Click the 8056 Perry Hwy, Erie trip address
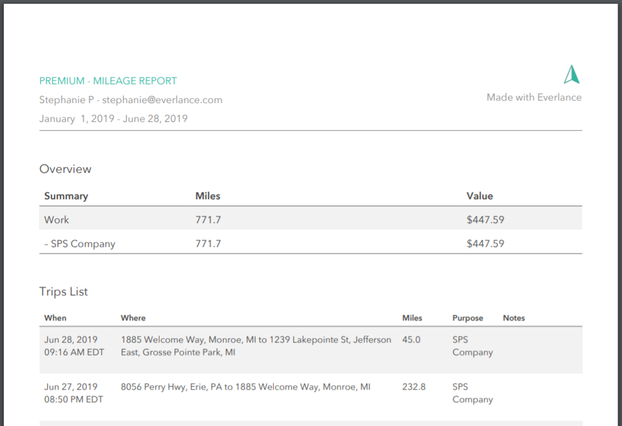 click(x=245, y=387)
